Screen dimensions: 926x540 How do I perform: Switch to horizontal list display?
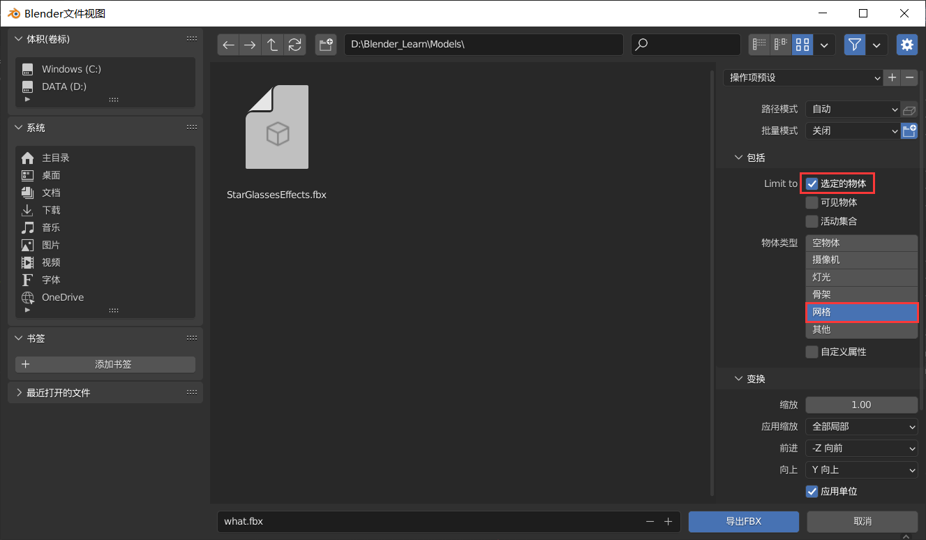(x=781, y=45)
